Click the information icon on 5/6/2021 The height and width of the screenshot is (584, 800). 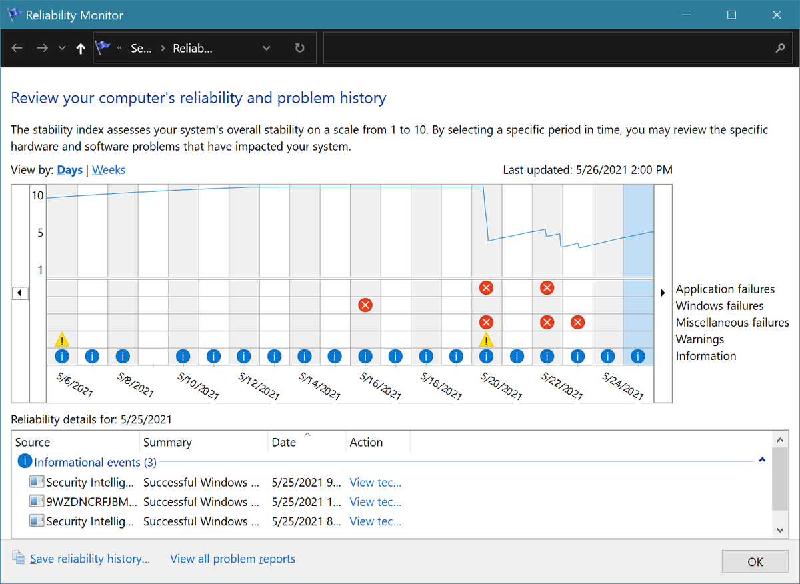pyautogui.click(x=62, y=356)
